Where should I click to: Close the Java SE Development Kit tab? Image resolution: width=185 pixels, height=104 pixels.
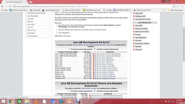tap(26, 2)
